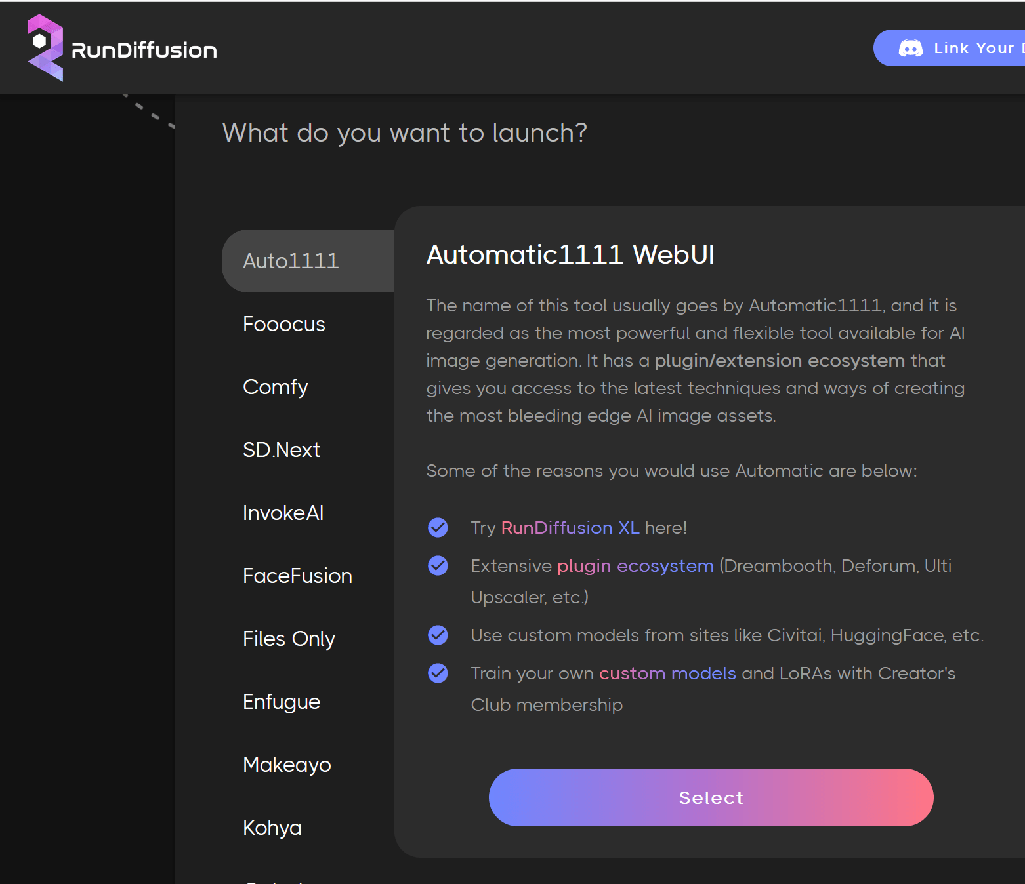
Task: Choose the SD.Next tab
Action: 282,450
